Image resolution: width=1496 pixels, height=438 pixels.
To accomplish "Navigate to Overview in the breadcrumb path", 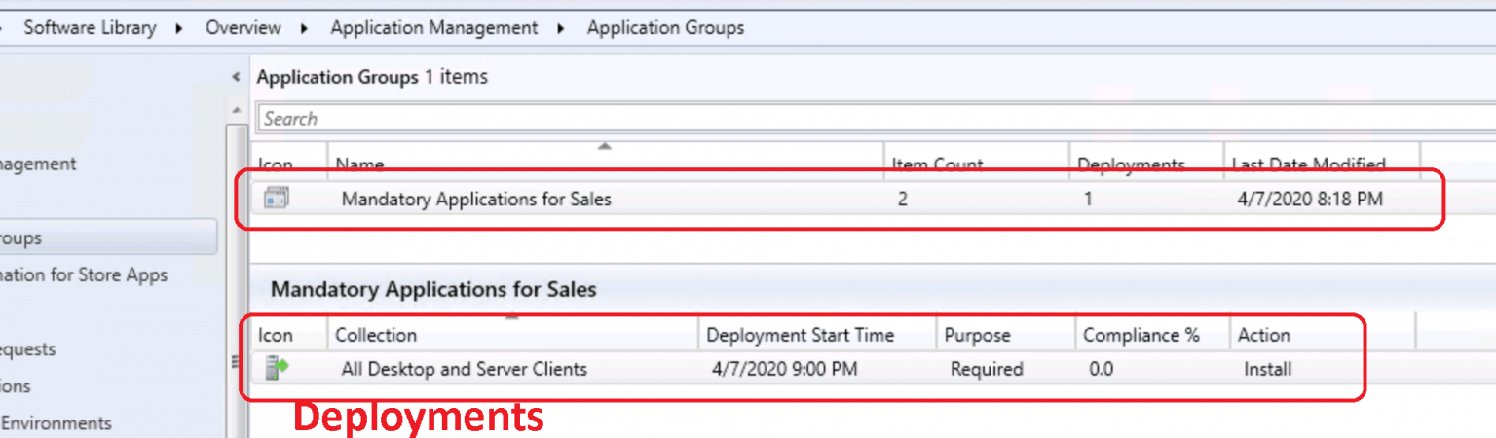I will click(x=243, y=28).
